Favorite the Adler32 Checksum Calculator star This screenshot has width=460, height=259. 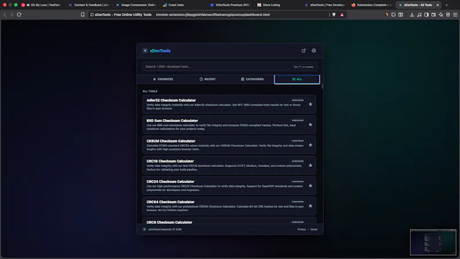tap(310, 104)
